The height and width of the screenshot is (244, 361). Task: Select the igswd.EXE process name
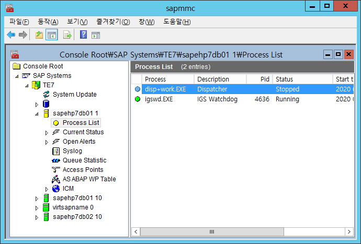pyautogui.click(x=159, y=99)
